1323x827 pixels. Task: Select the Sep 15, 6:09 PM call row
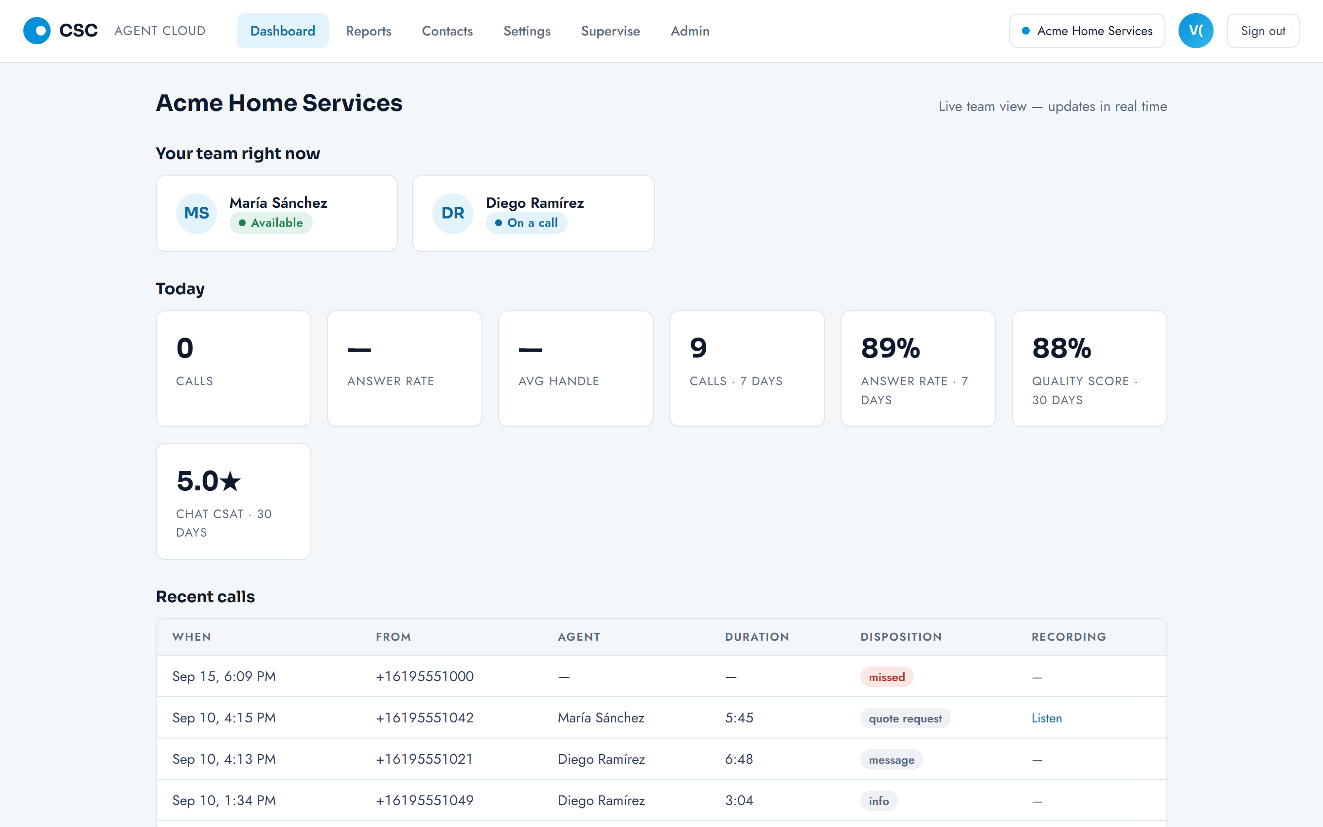click(661, 677)
